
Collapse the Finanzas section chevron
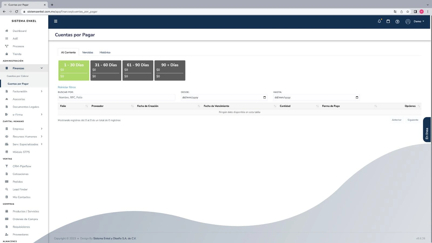click(x=42, y=68)
